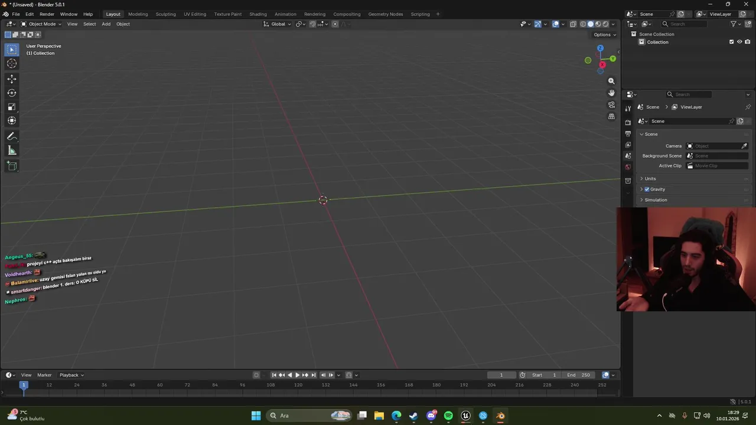Select the Transform tool
The height and width of the screenshot is (425, 756).
click(x=12, y=121)
